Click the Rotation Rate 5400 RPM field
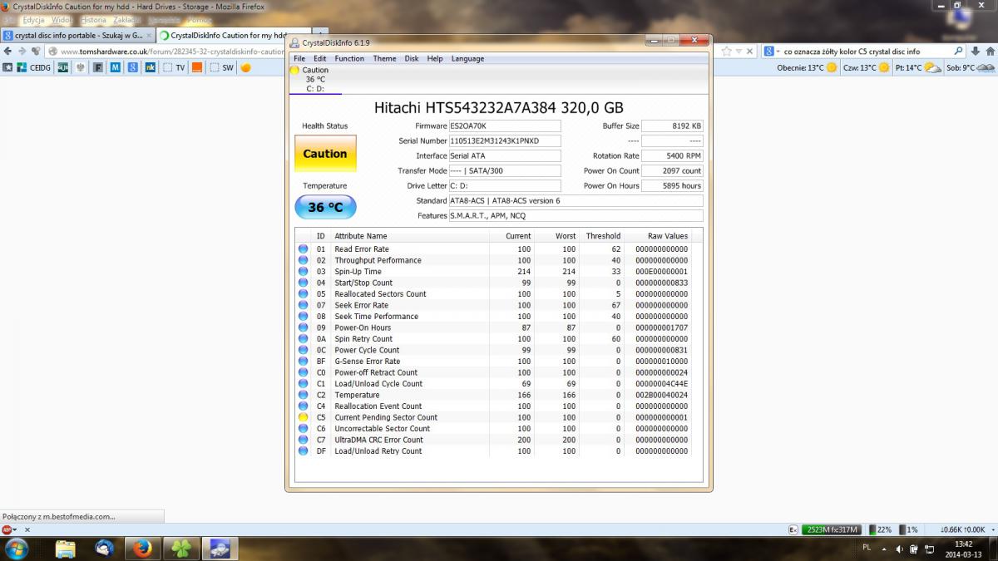The width and height of the screenshot is (998, 561). tap(673, 156)
